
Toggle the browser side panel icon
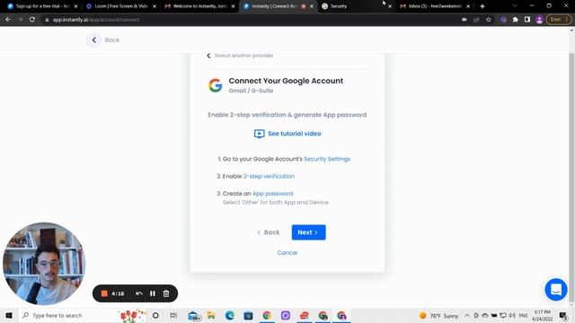527,20
